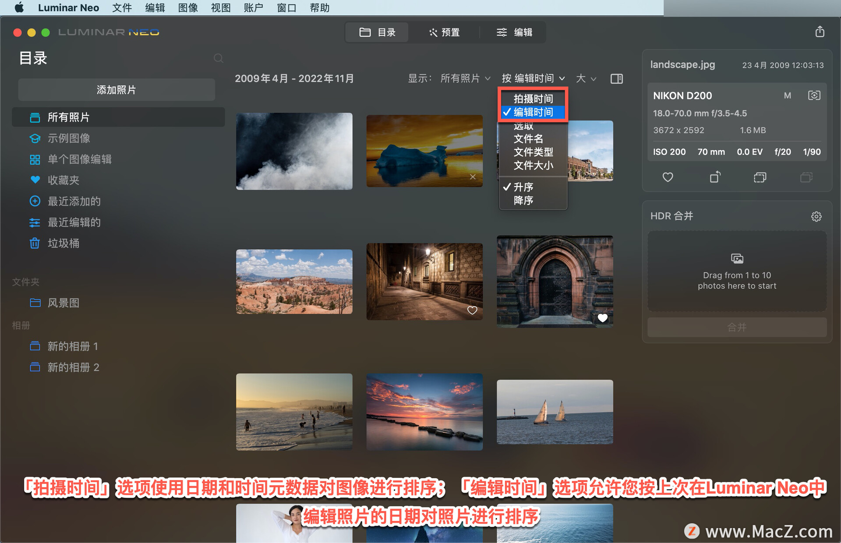
Task: Switch to the 预置 tab
Action: click(444, 32)
